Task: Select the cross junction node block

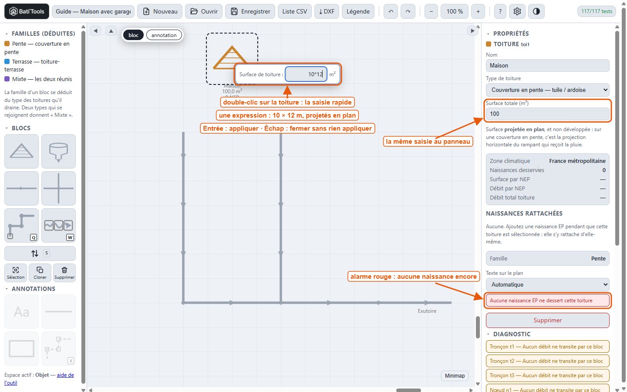Action: click(58, 188)
